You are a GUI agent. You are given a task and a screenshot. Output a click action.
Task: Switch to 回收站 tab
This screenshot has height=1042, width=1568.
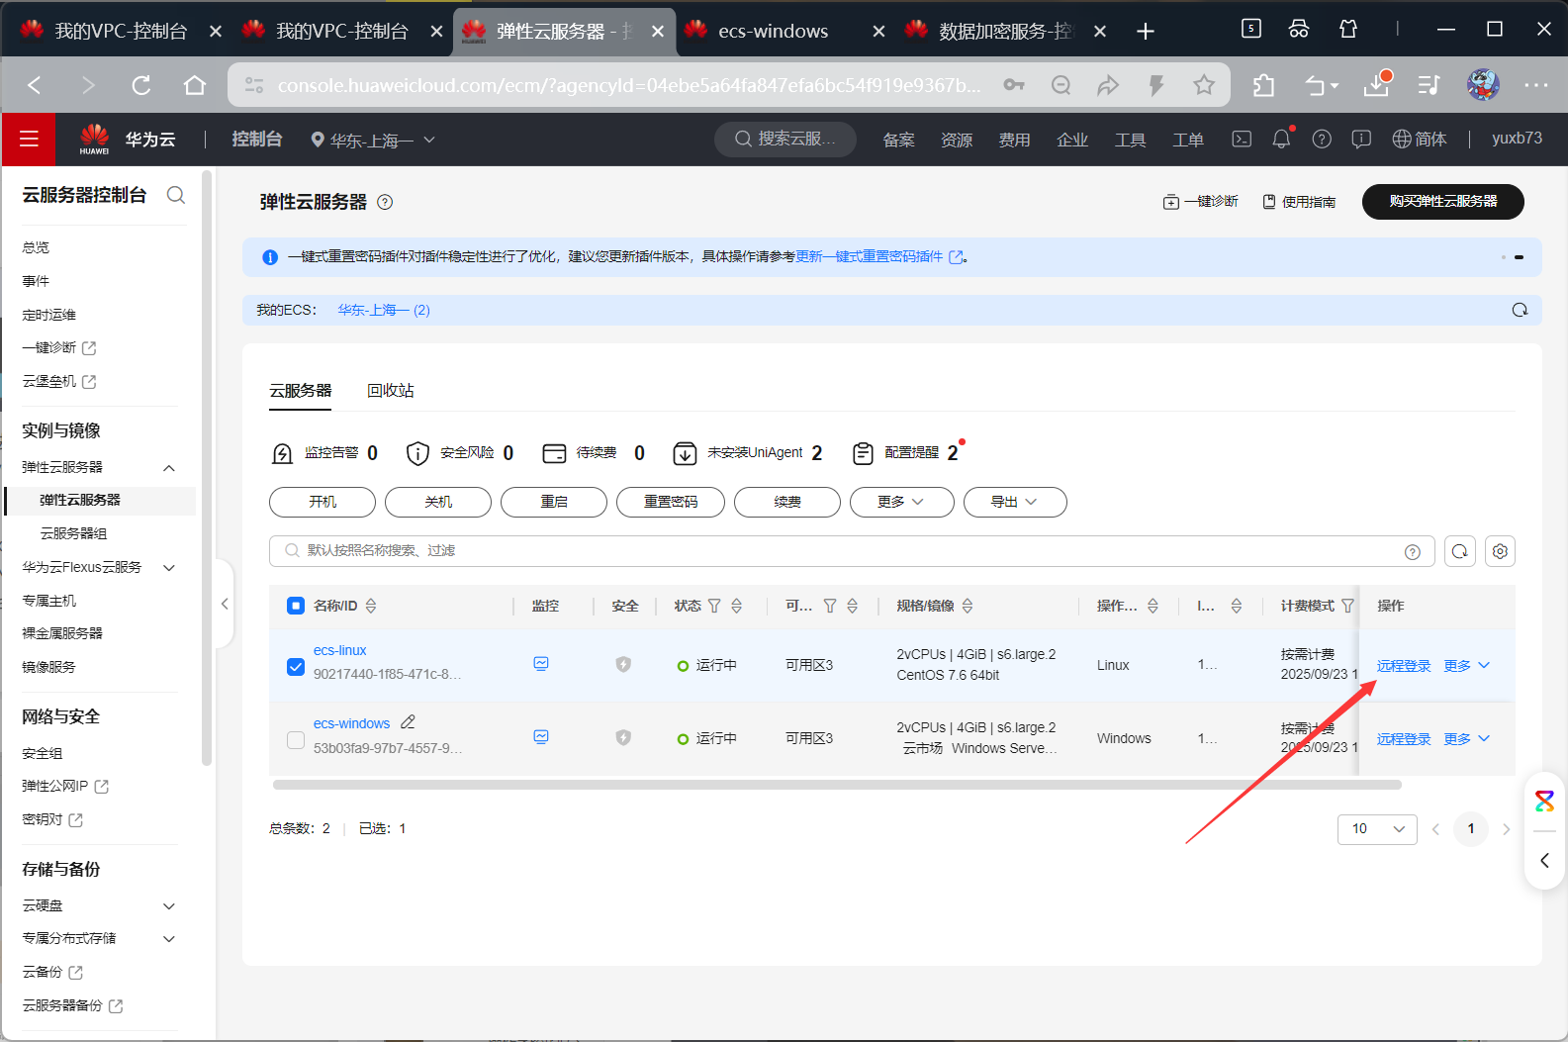coord(391,391)
